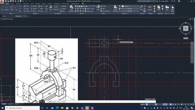Click the Move command icon
Screen dimensions: 195x110
click(26, 6)
